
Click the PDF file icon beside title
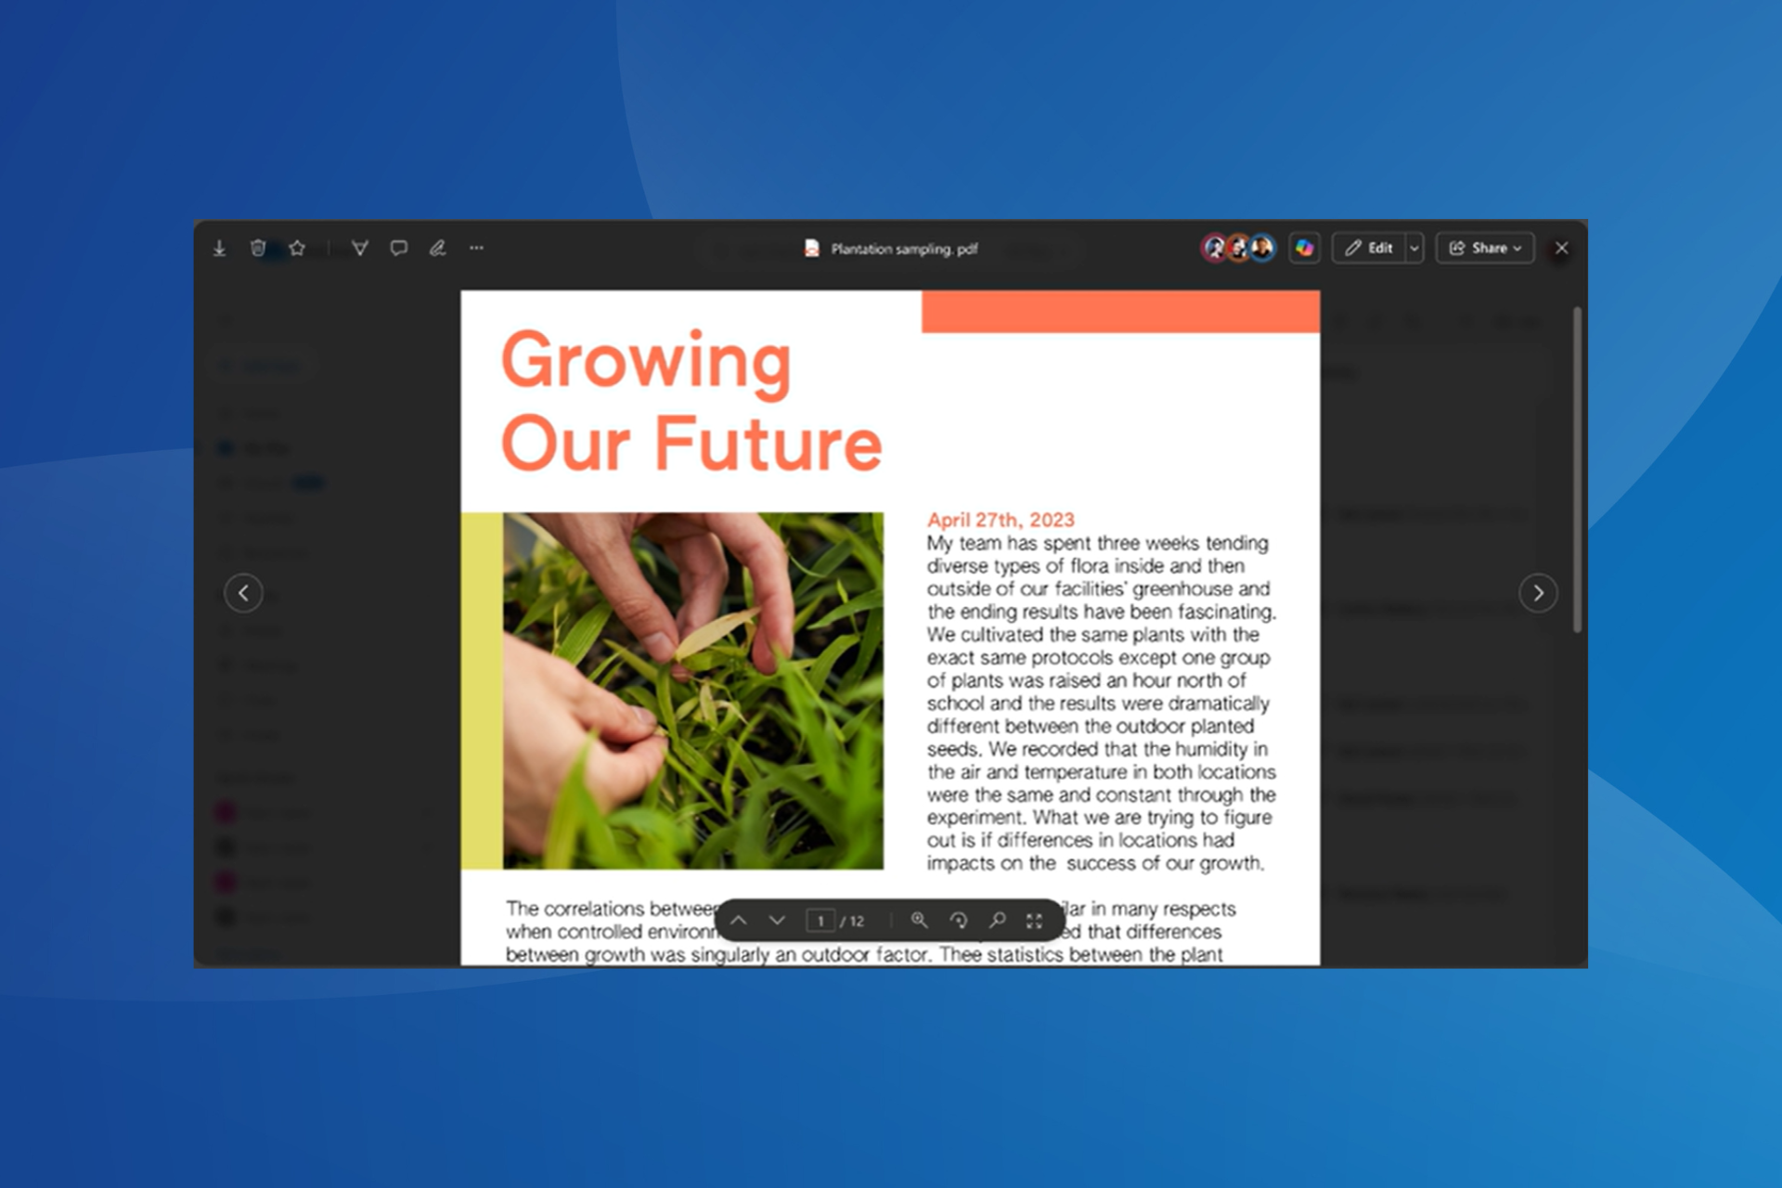[811, 248]
